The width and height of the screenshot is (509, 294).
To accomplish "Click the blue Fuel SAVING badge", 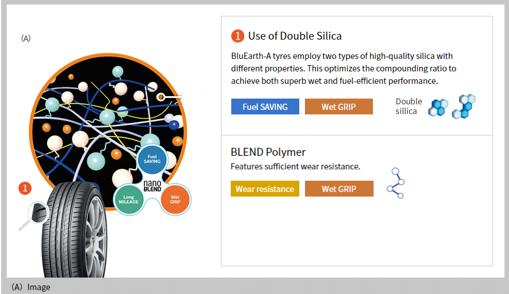I will click(265, 106).
